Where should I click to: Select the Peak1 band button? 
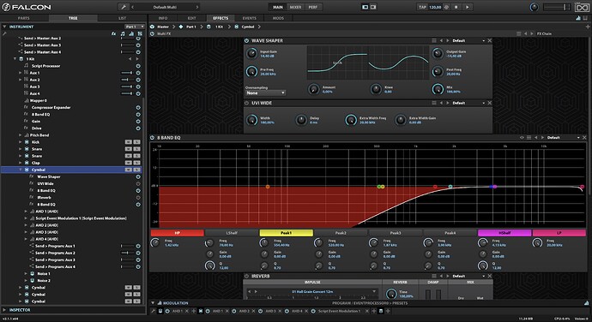point(287,233)
